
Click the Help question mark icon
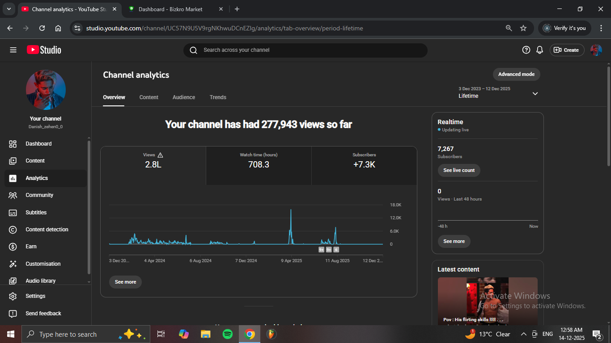coord(526,50)
